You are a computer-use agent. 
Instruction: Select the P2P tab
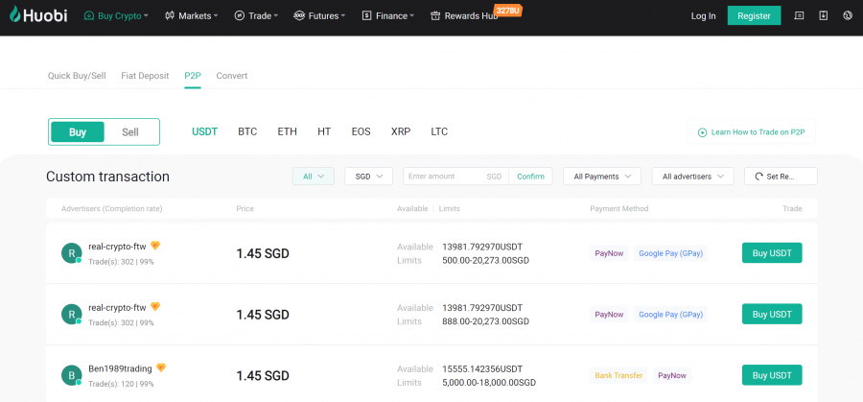[193, 76]
